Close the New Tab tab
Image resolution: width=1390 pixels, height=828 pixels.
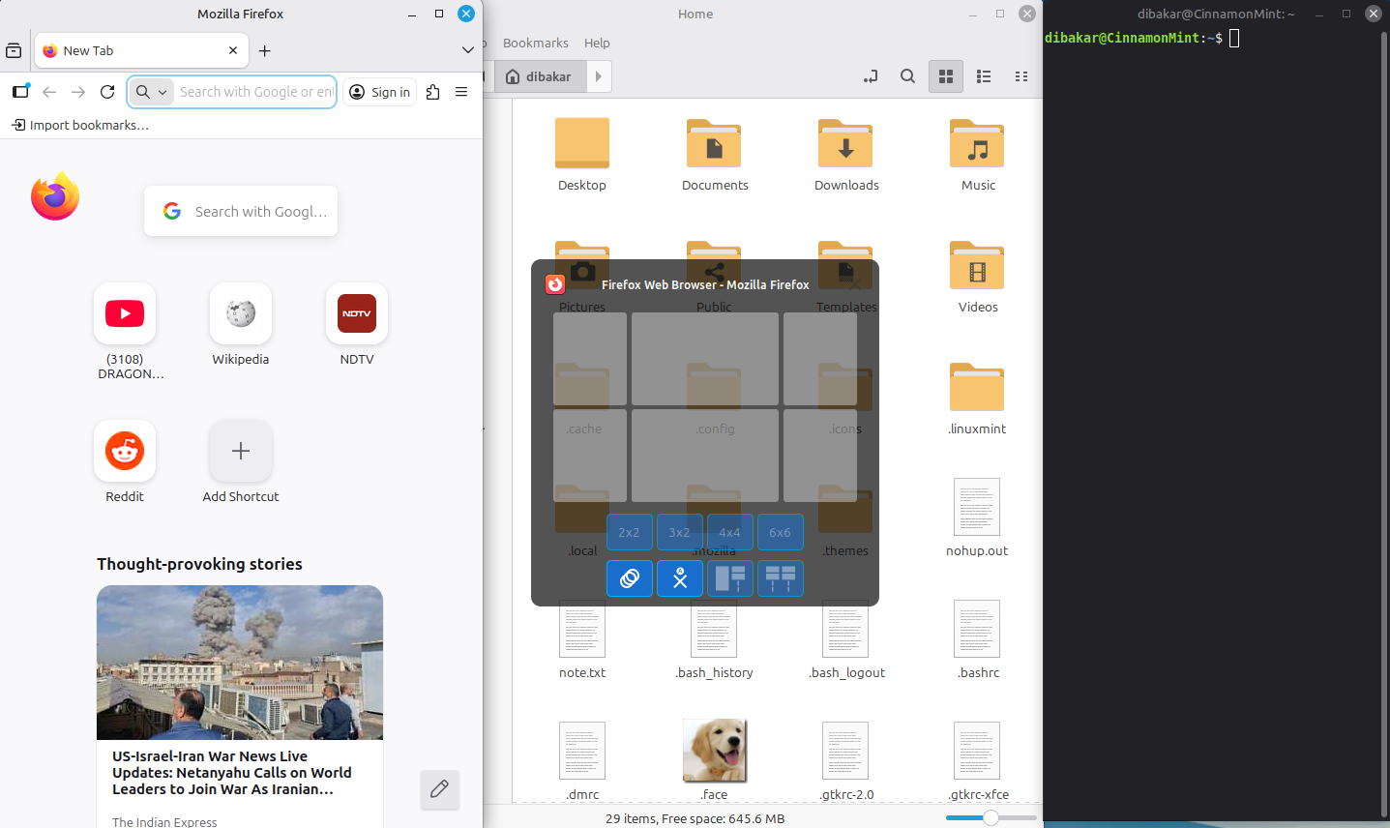(233, 50)
